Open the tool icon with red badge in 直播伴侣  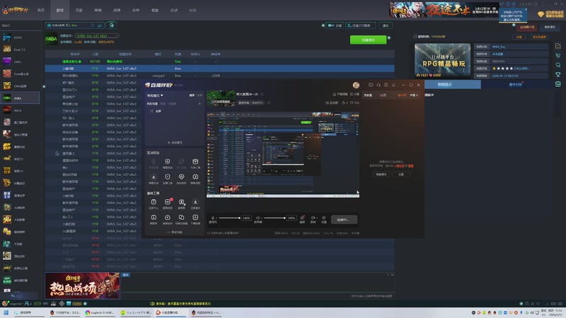[x=168, y=202]
